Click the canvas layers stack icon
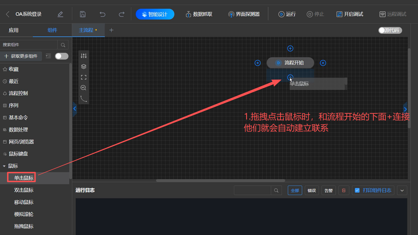This screenshot has height=235, width=418. point(84,66)
